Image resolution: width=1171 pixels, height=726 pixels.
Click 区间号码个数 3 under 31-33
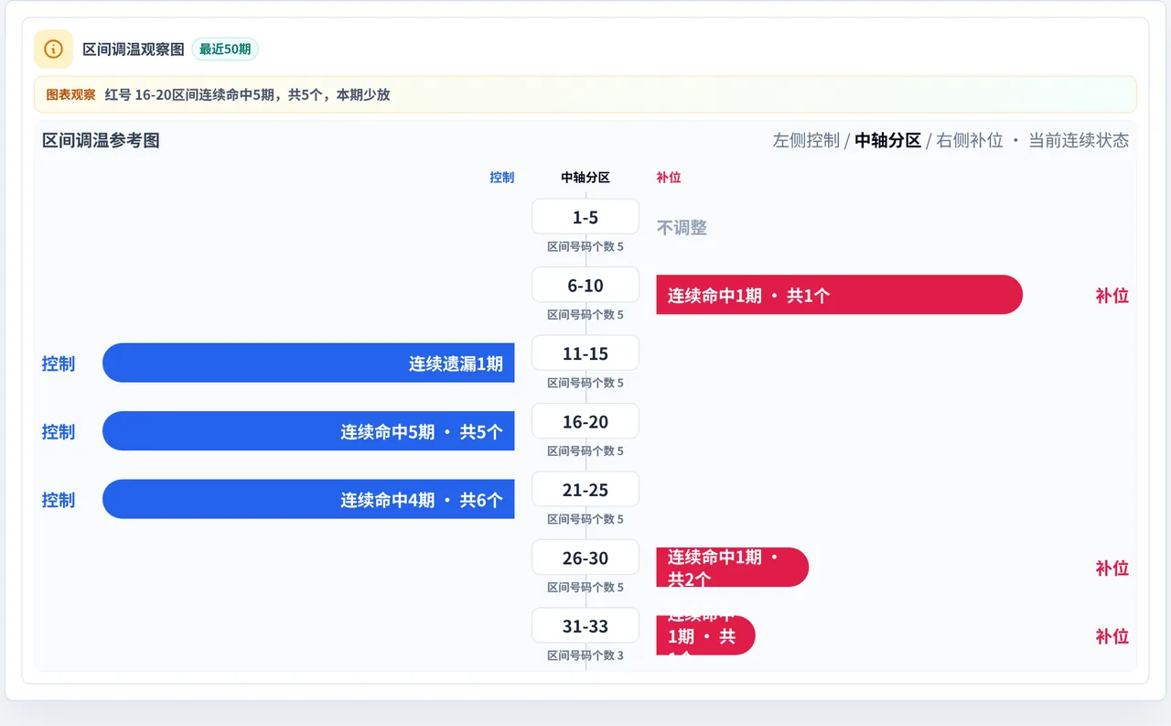(x=585, y=656)
